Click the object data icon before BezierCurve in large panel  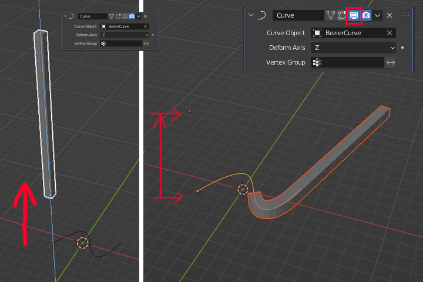[x=317, y=33]
